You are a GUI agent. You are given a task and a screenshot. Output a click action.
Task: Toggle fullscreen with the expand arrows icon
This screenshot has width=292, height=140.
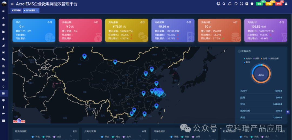click(x=241, y=4)
